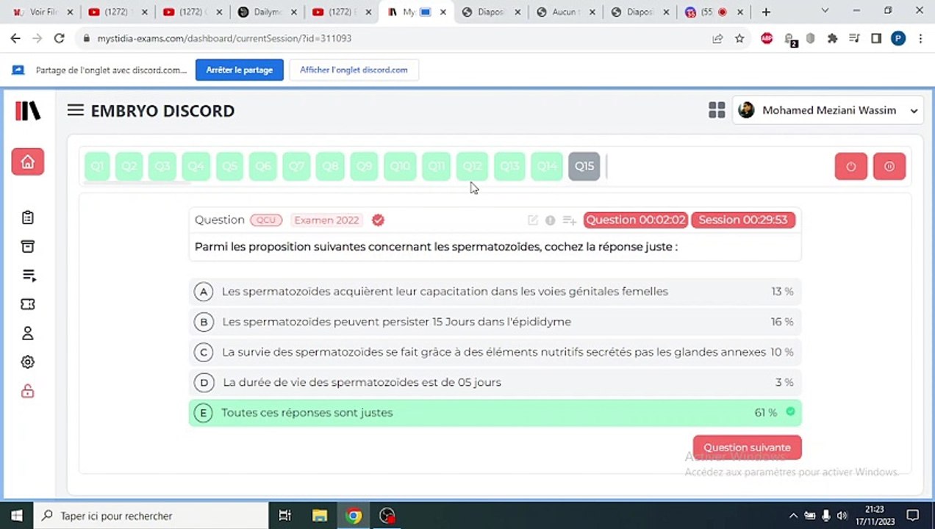935x529 pixels.
Task: Click the Question suivante button
Action: (x=747, y=447)
